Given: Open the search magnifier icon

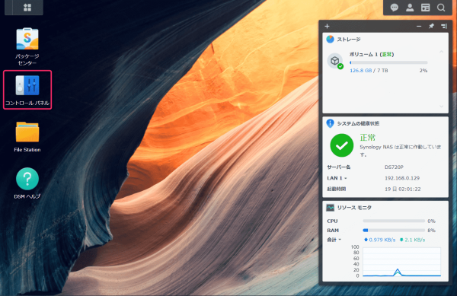Looking at the screenshot, I should (441, 8).
